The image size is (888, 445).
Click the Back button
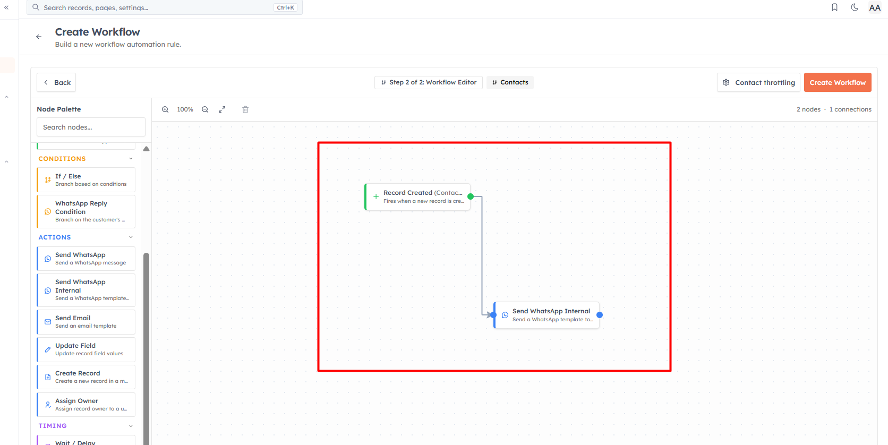(x=56, y=82)
